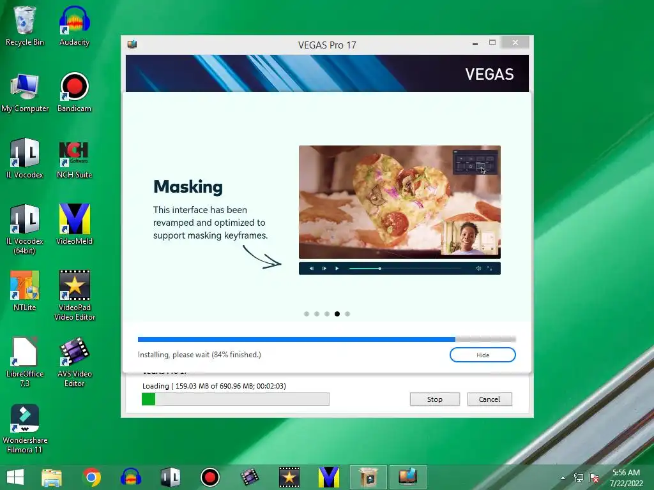Launch Google Chrome from the taskbar
The width and height of the screenshot is (654, 490).
(x=91, y=477)
